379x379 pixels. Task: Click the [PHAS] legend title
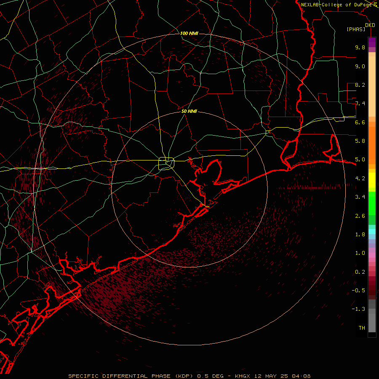pos(356,29)
